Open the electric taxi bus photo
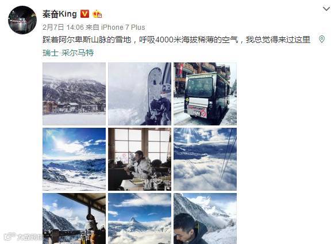This screenshot has width=331, height=244. coord(205,94)
